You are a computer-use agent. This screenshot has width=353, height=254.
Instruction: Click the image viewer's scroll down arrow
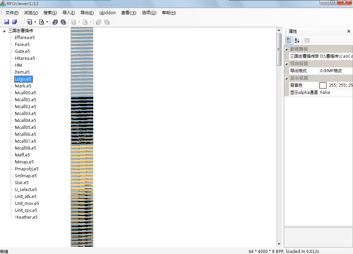279,244
